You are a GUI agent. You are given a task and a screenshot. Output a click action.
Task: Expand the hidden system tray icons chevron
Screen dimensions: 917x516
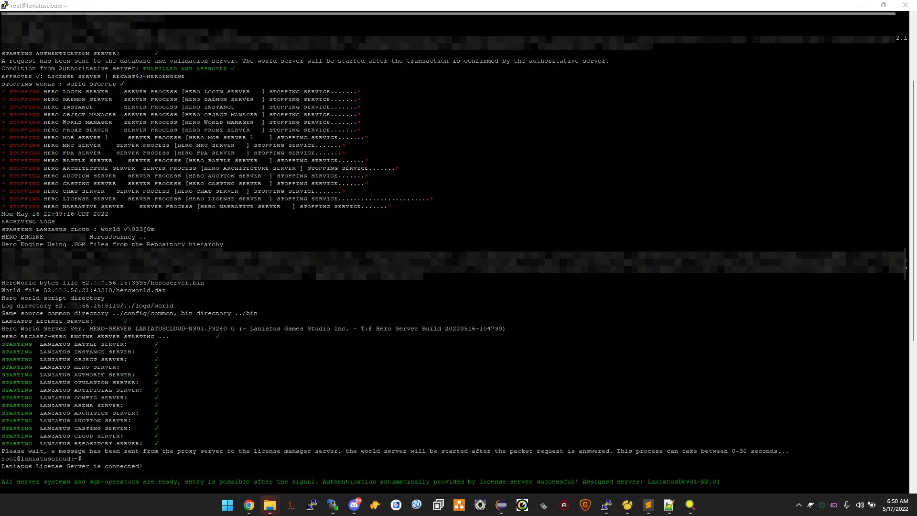(798, 505)
